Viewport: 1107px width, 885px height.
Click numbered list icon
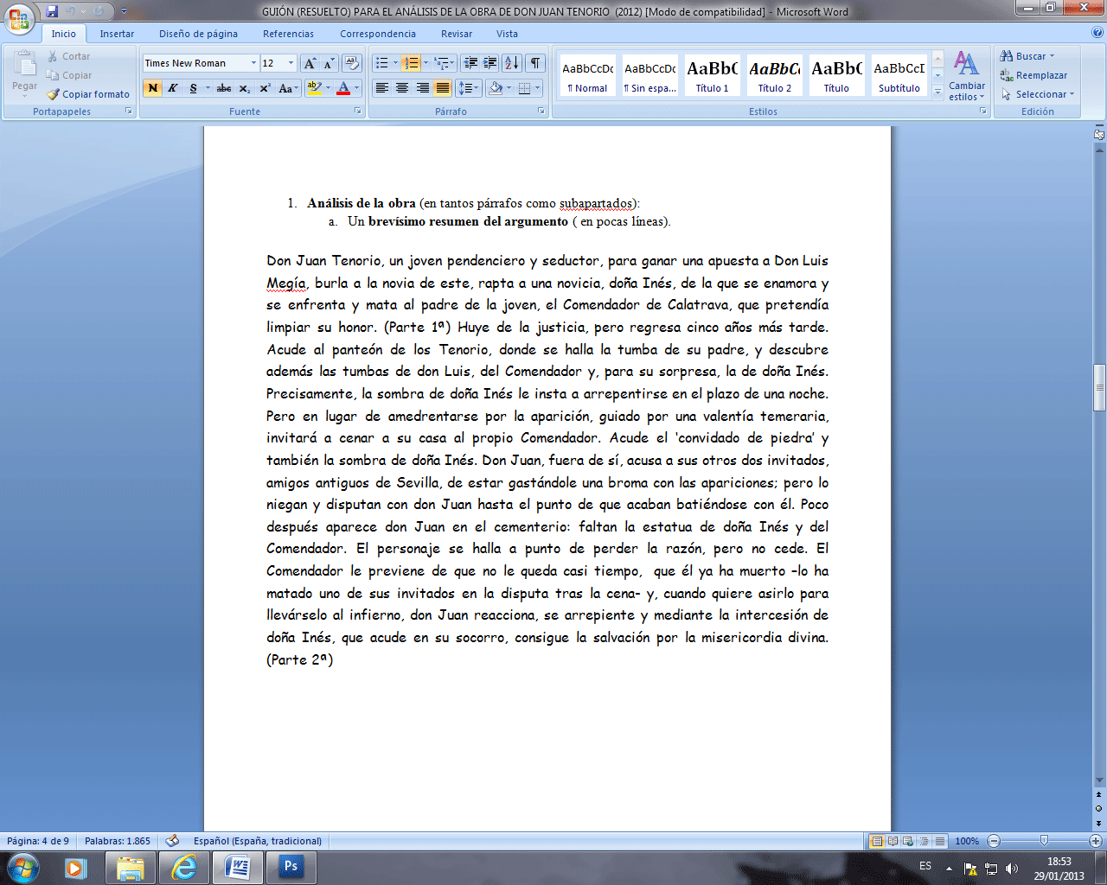point(412,63)
